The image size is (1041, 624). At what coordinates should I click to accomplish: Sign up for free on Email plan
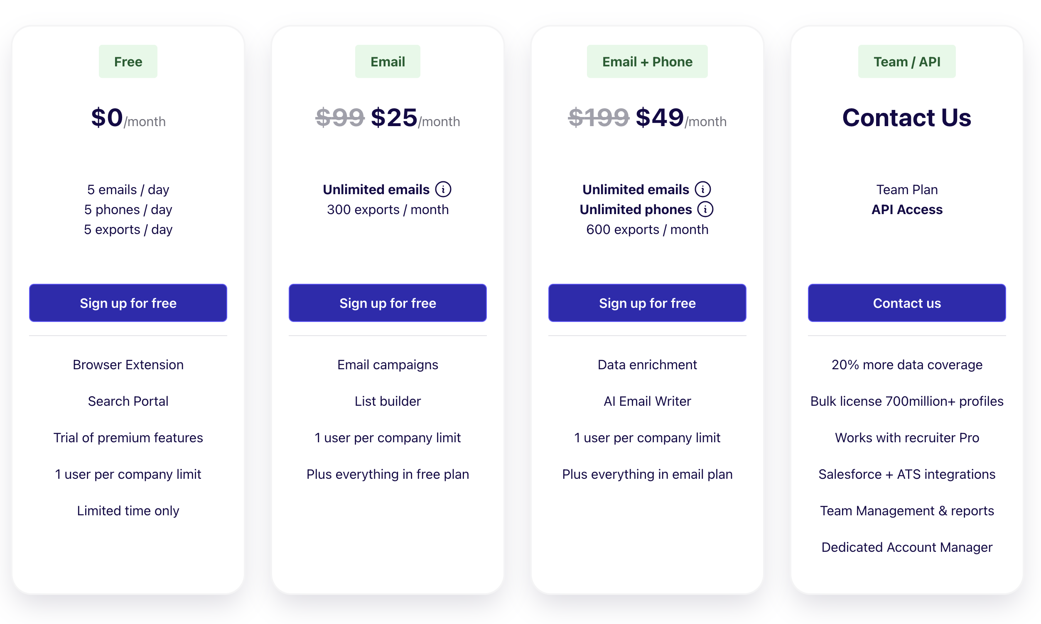pyautogui.click(x=388, y=303)
